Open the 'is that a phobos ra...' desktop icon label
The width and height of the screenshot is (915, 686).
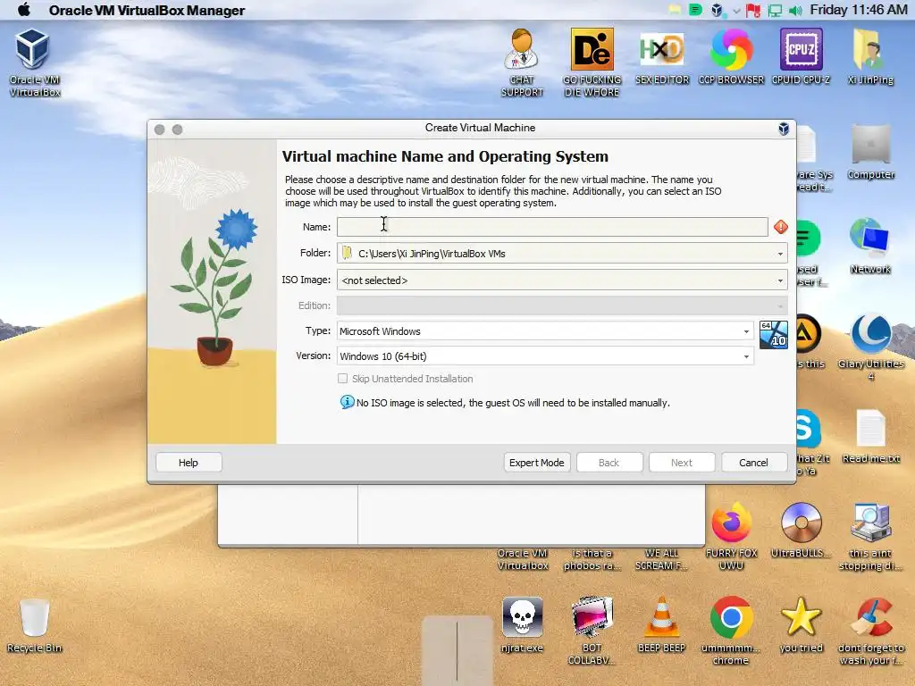coord(592,559)
